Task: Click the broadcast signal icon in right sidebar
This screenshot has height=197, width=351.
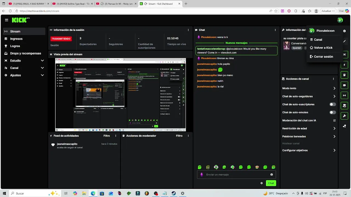Action: [x=344, y=95]
